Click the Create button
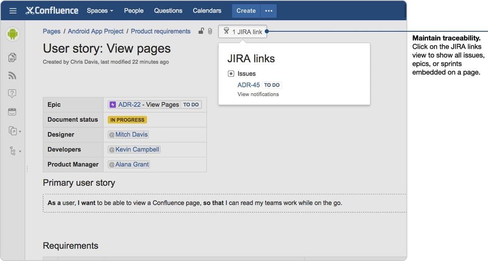Screen dimensions: 488x261 pyautogui.click(x=246, y=11)
